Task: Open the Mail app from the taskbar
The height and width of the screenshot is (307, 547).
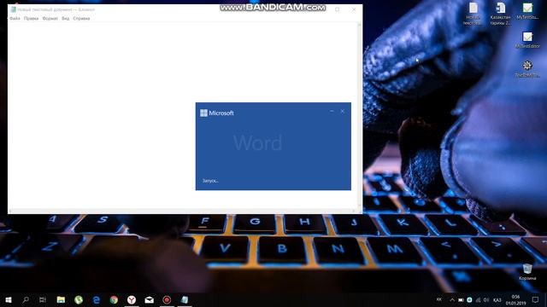Action: tap(150, 299)
